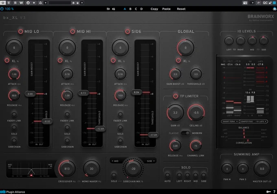Enable R read automation button
This screenshot has height=194, width=277.
coord(15,3)
